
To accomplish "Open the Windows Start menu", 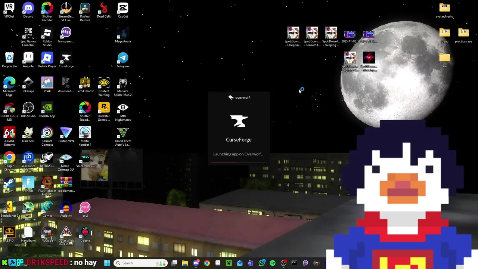I will click(x=107, y=263).
